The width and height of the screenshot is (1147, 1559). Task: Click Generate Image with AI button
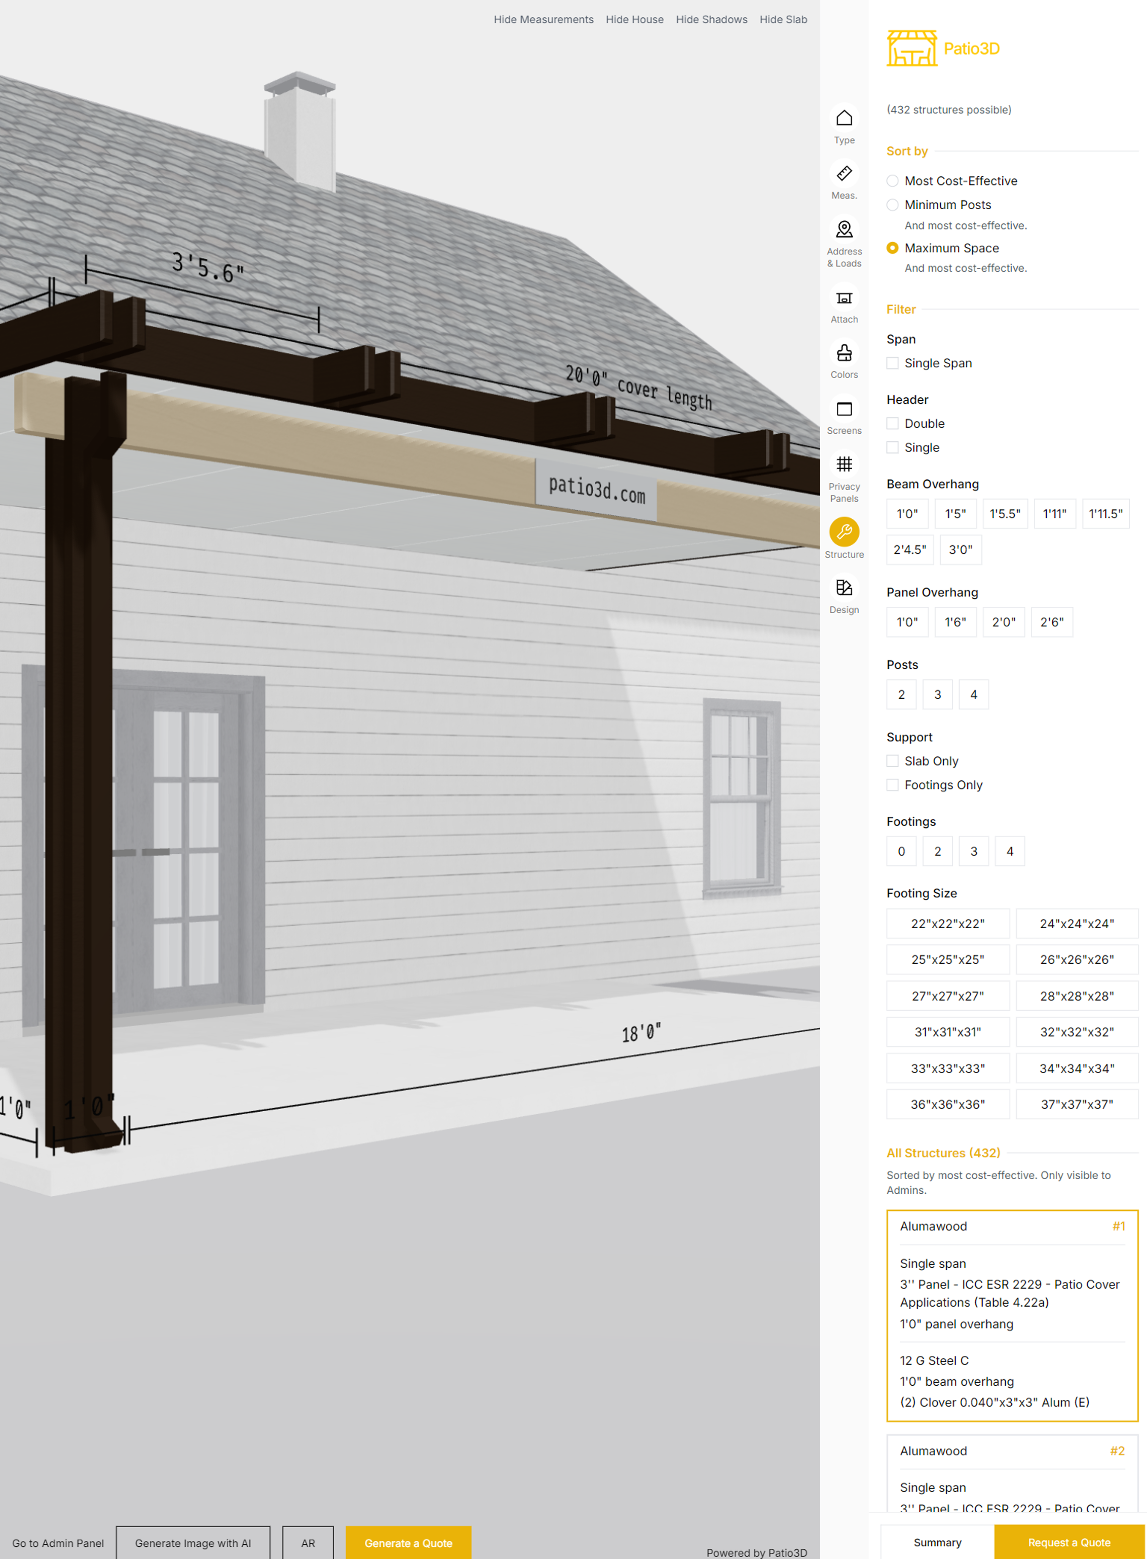coord(193,1542)
